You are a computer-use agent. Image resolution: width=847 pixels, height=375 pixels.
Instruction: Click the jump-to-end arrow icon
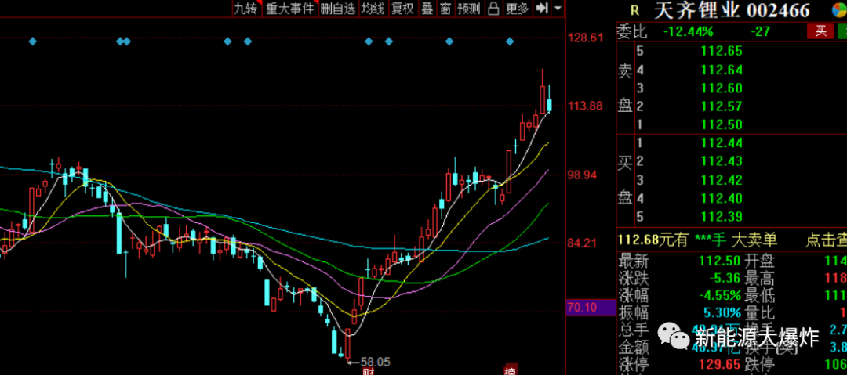point(542,8)
